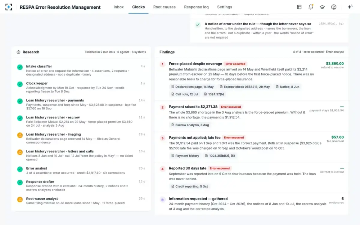Image resolution: width=360 pixels, height=225 pixels.
Task: Click the app logo icon
Action: click(9, 7)
